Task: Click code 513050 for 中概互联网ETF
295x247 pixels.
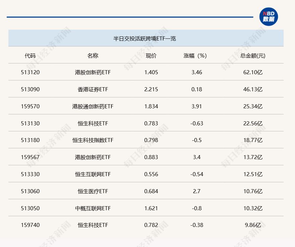Action: tap(29, 208)
